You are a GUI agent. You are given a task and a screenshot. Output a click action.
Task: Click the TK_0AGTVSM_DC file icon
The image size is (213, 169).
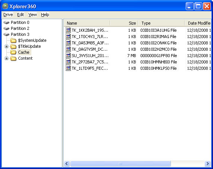[x=68, y=49]
